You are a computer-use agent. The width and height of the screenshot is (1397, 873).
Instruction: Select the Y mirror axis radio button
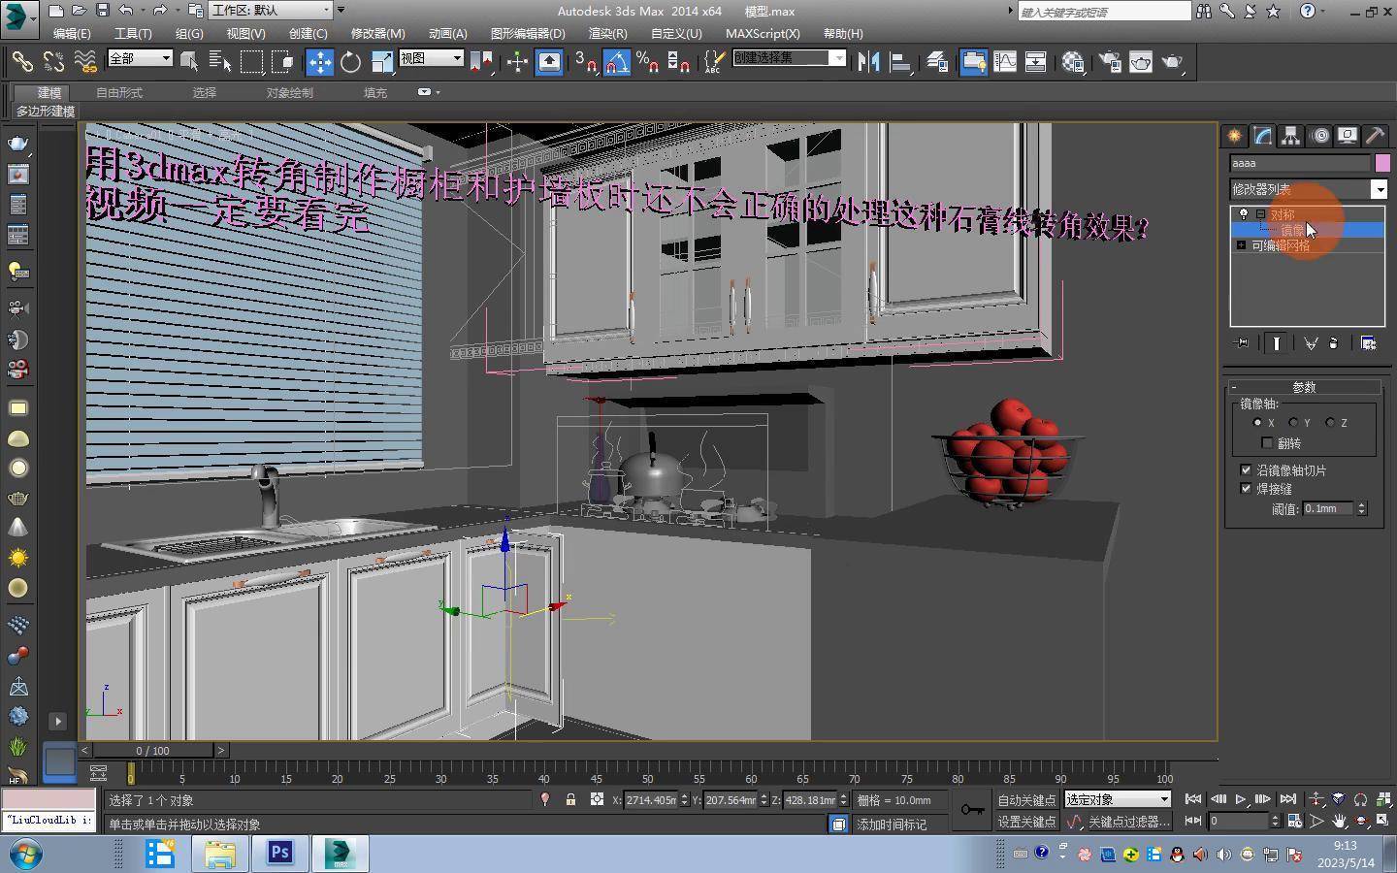(1293, 423)
